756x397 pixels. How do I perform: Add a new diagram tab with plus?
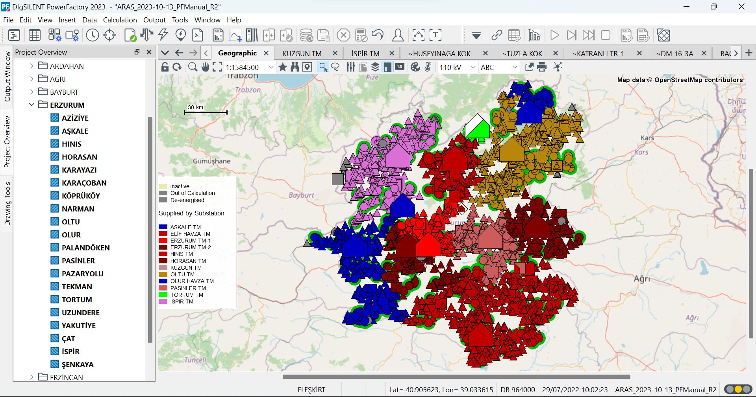tap(749, 53)
